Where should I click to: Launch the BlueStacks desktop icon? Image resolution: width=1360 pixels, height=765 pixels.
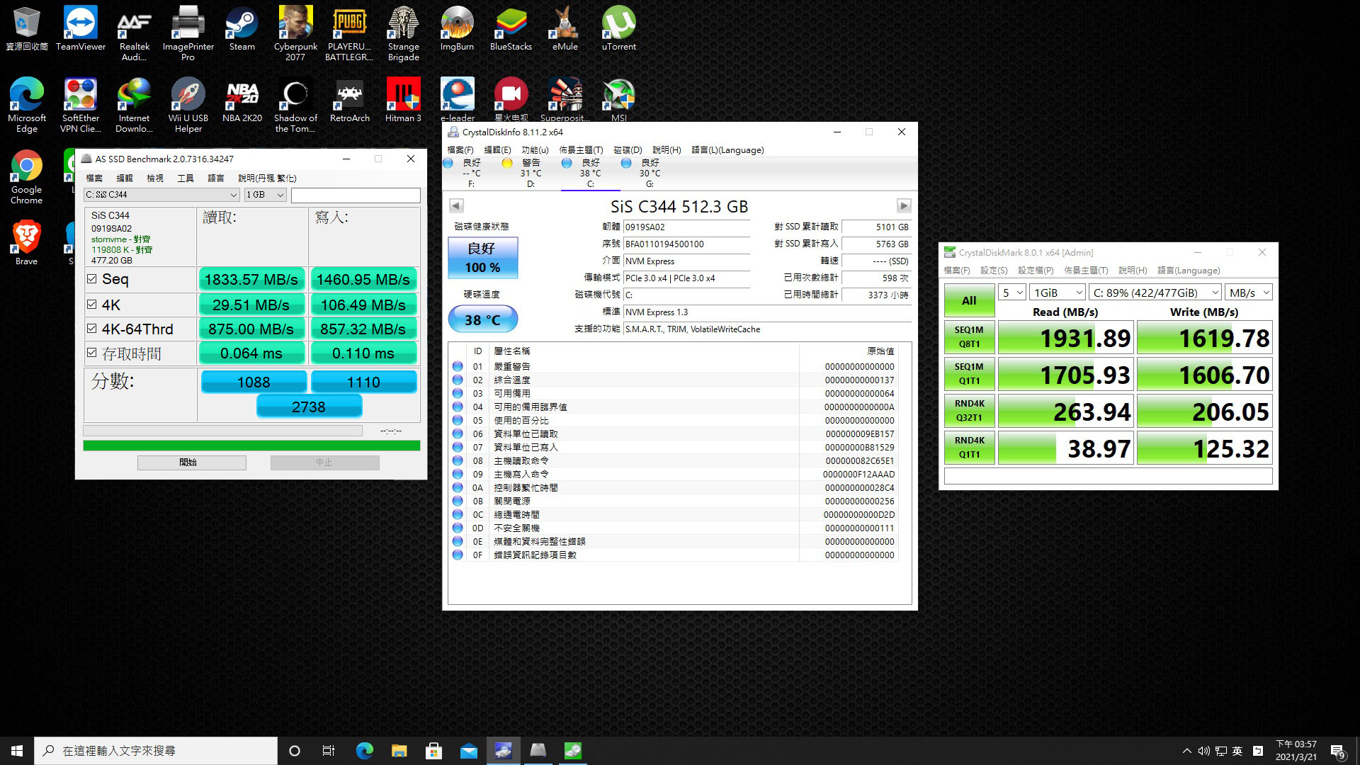tap(511, 28)
